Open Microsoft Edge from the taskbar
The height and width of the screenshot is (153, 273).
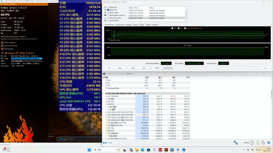142,150
